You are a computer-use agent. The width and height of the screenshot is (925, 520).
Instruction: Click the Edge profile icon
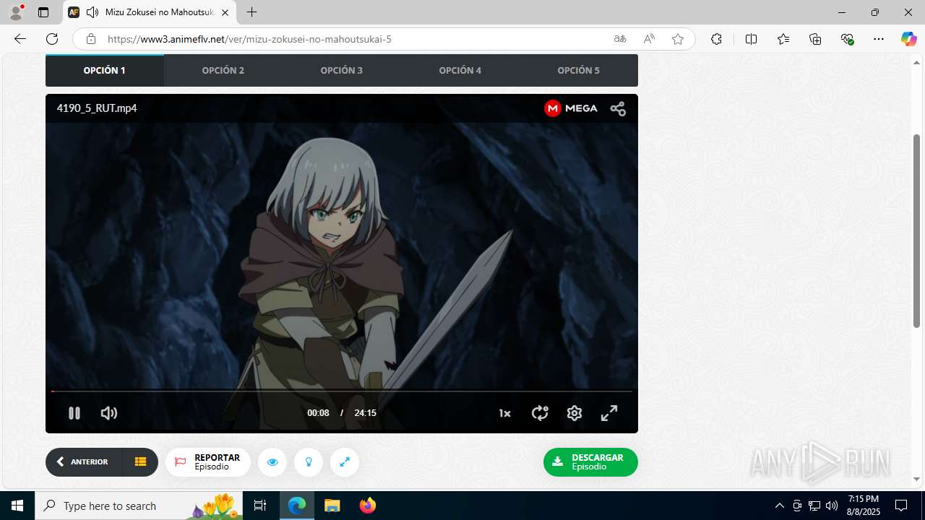point(16,12)
